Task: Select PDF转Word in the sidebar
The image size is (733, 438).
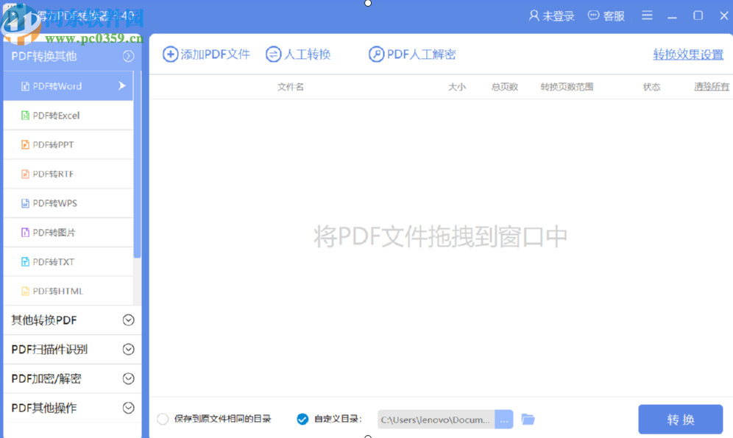Action: pos(68,86)
